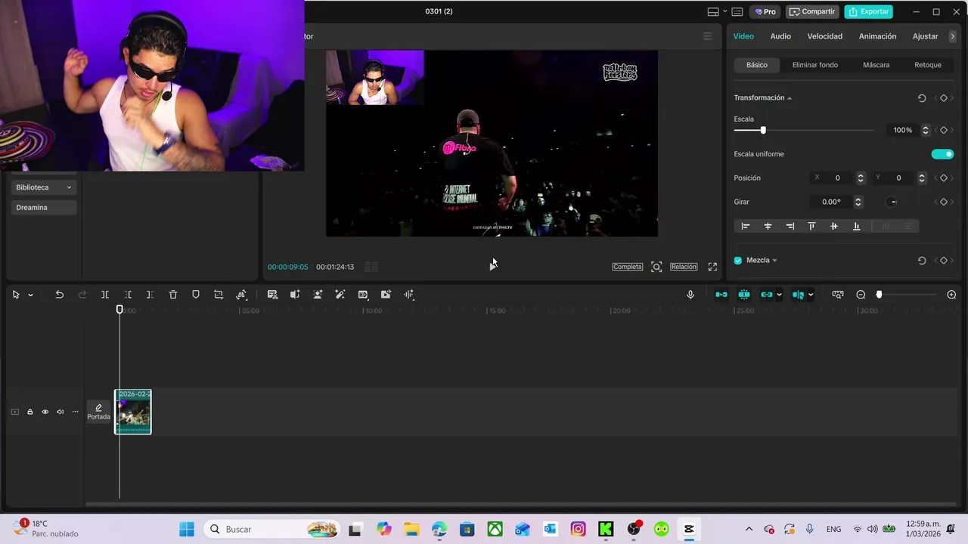Use the delete-right trim tool

coord(150,295)
